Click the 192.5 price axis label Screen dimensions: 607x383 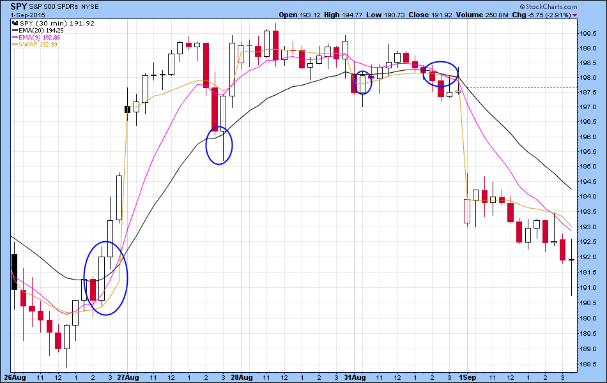(588, 242)
